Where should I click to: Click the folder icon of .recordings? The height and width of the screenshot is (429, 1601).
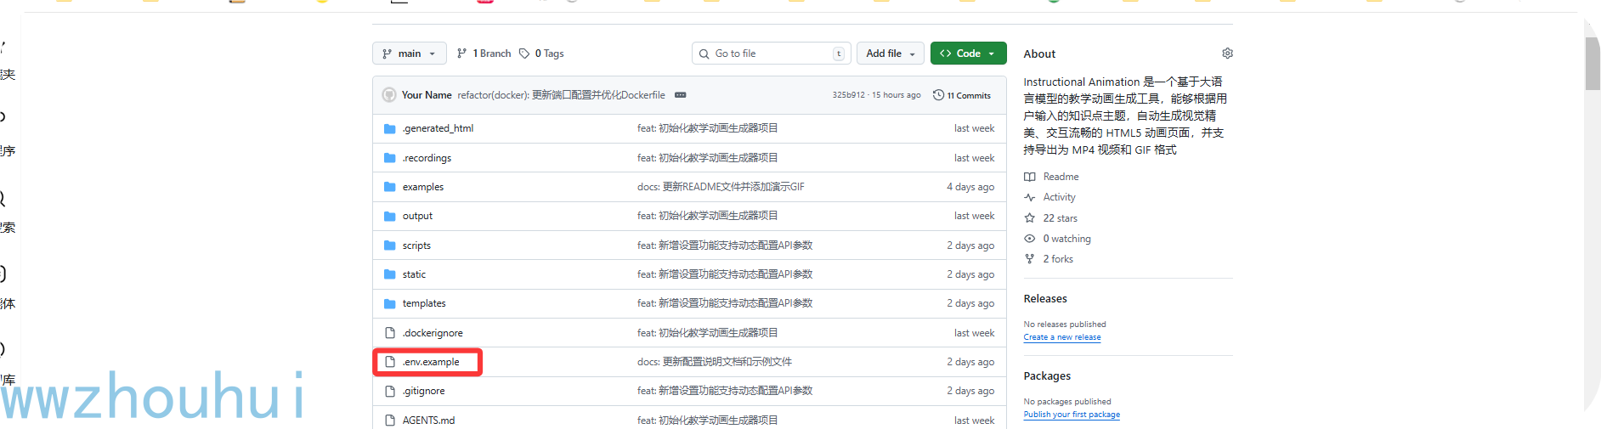coord(390,158)
